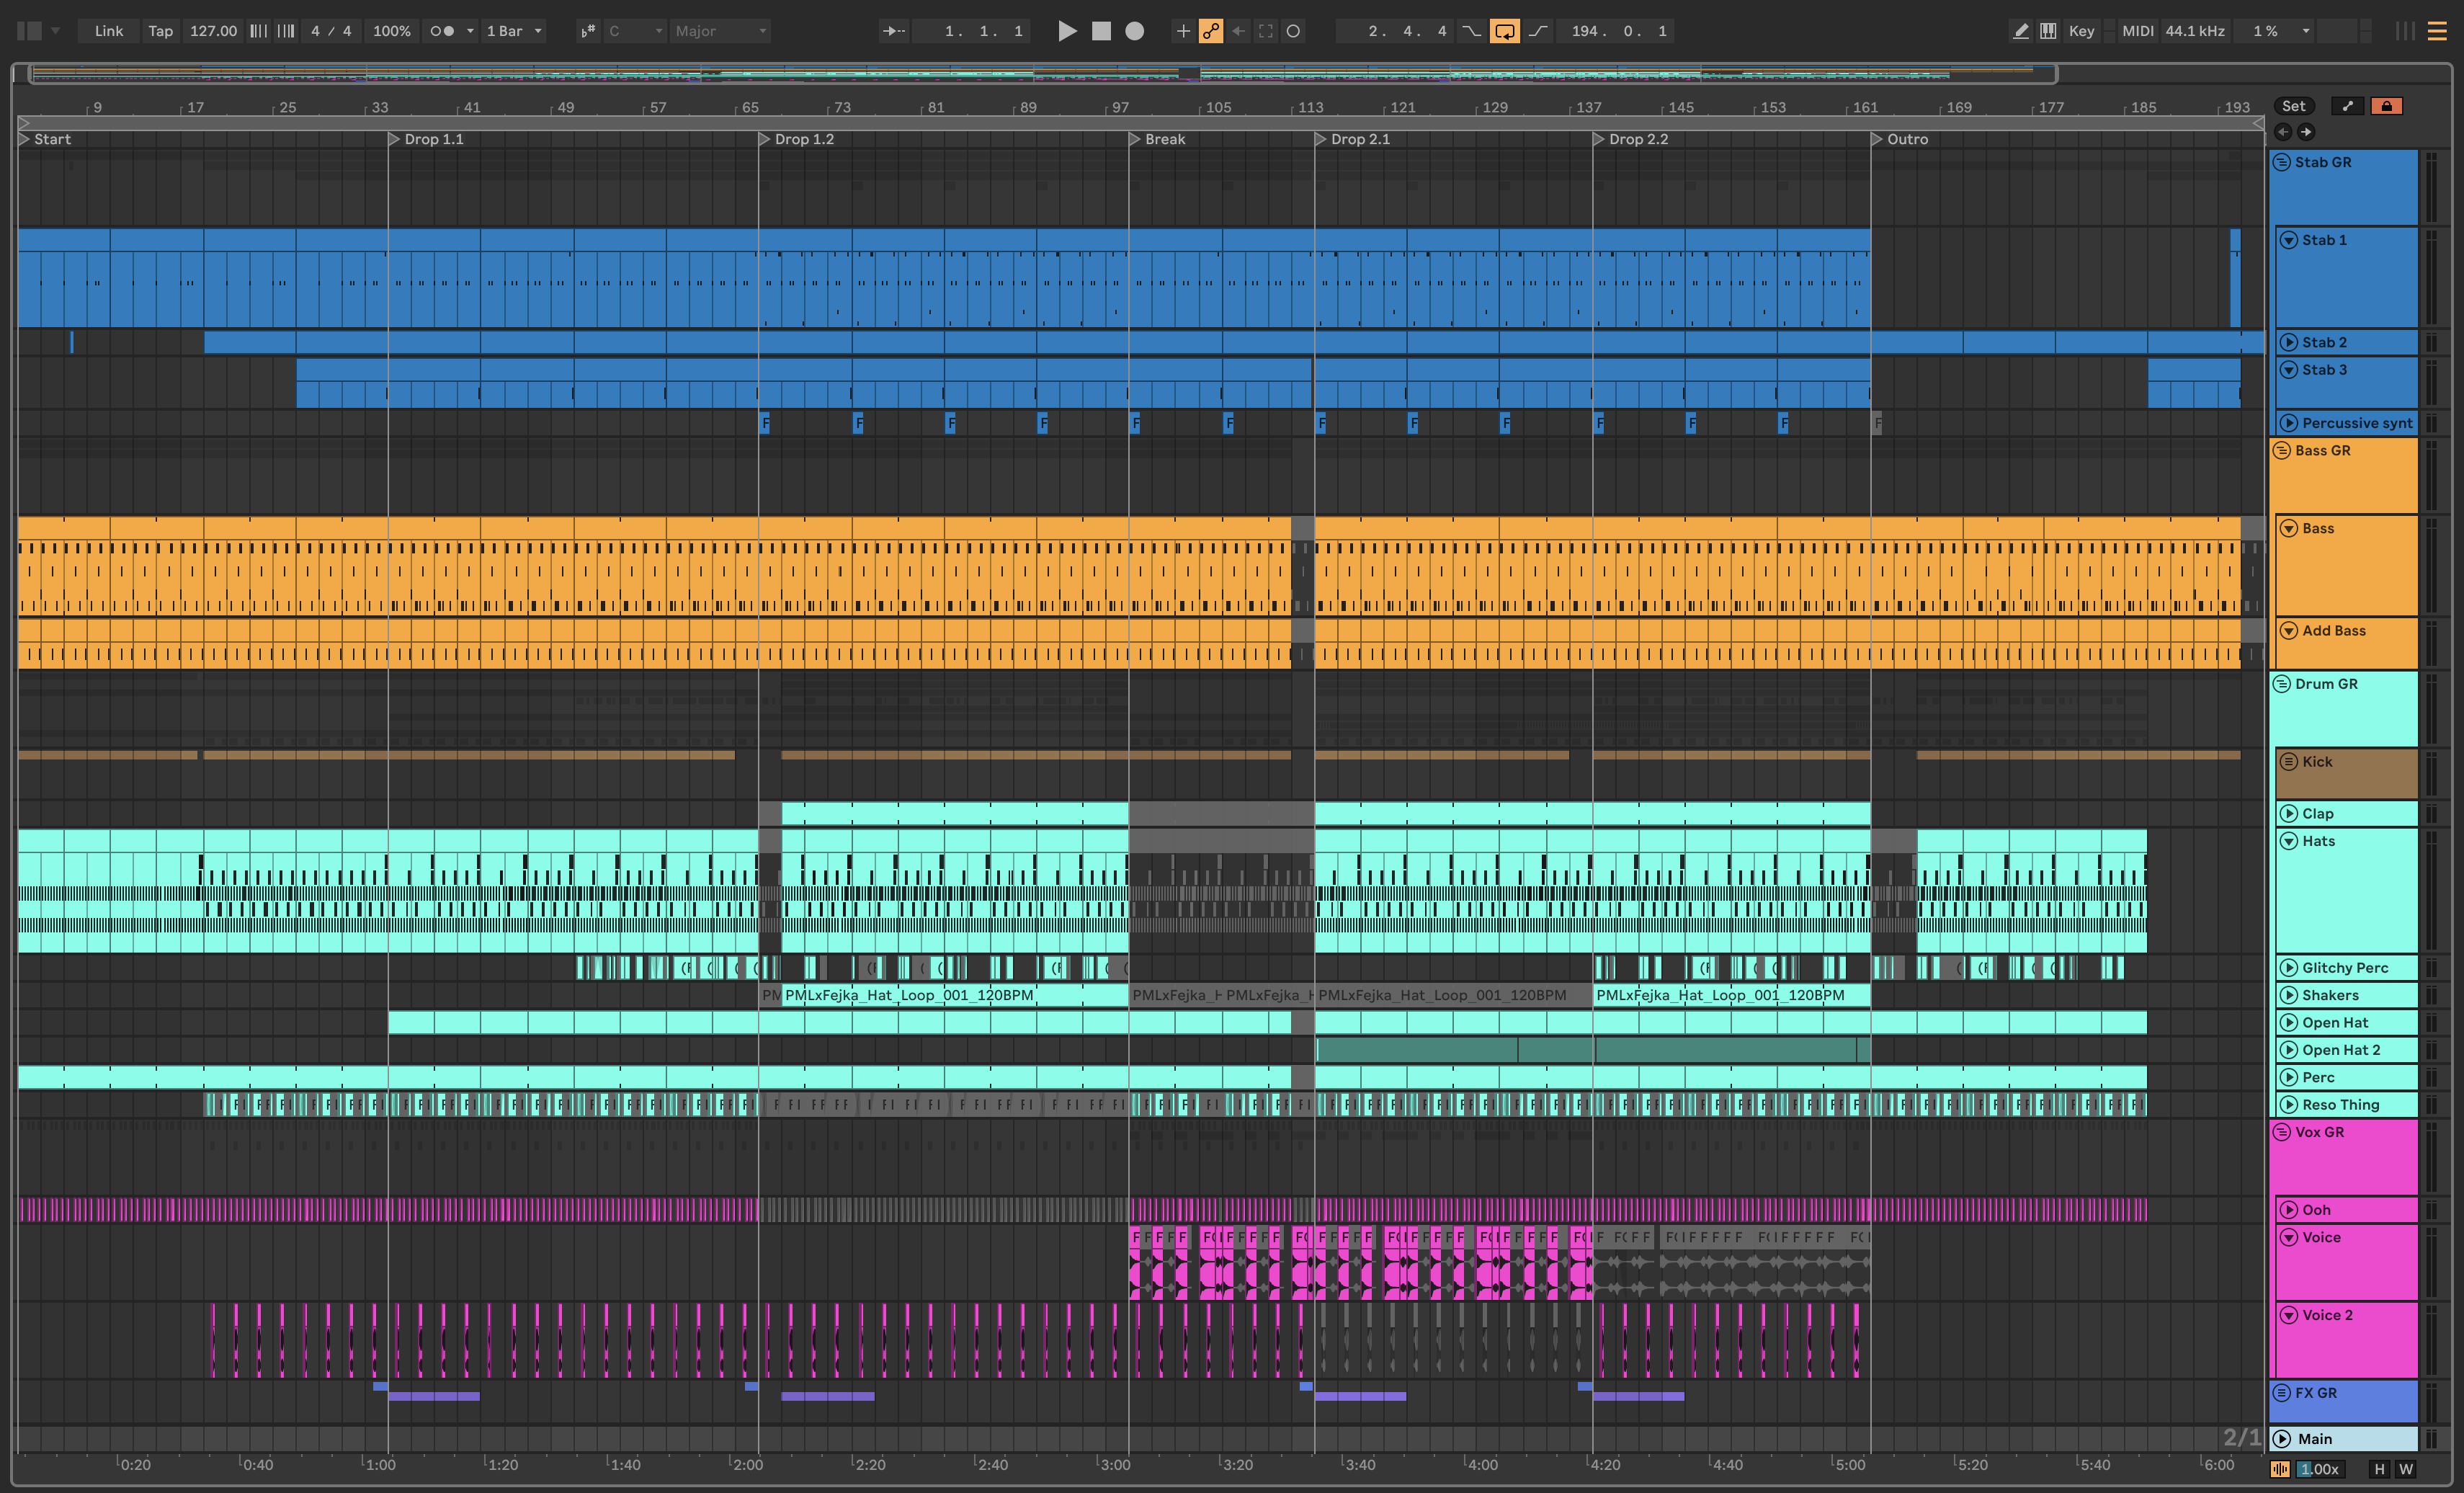Open the Major scale mode dropdown

coord(720,31)
